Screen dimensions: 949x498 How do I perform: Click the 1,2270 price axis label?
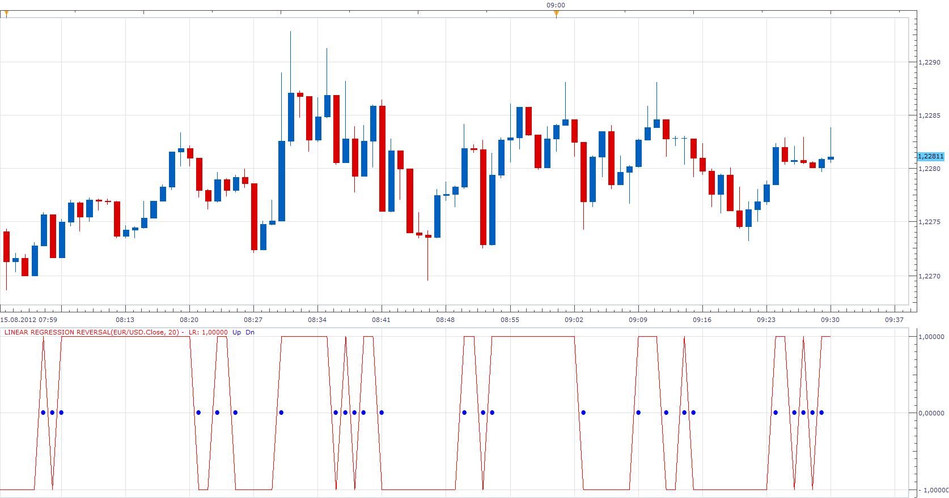click(929, 276)
